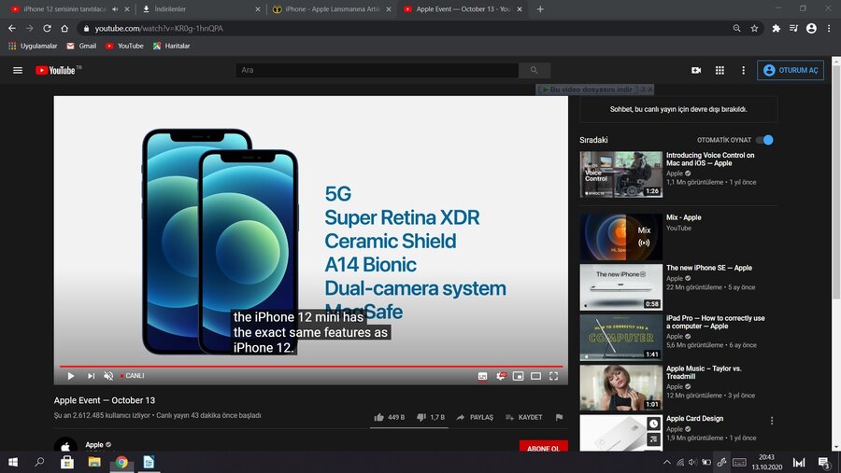Open the YouTube apps grid icon
This screenshot has height=473, width=841.
tap(720, 70)
